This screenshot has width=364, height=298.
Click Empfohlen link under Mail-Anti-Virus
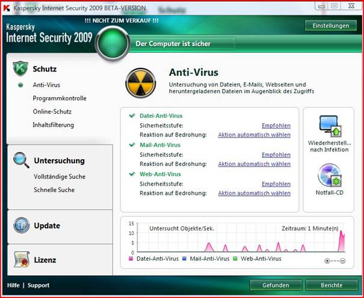276,154
